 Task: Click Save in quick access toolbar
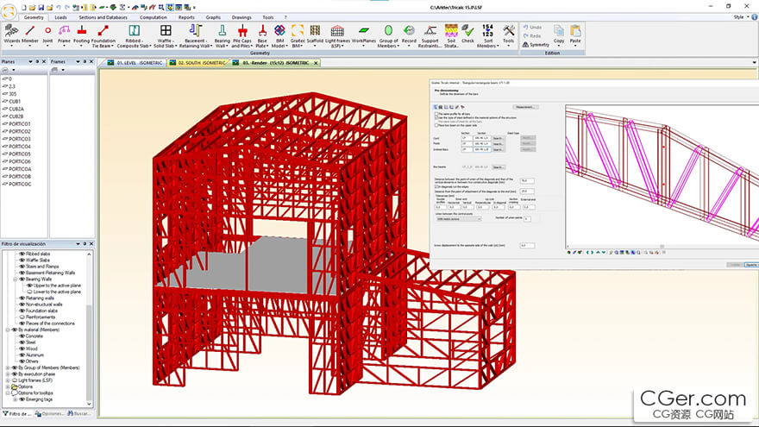tap(41, 7)
